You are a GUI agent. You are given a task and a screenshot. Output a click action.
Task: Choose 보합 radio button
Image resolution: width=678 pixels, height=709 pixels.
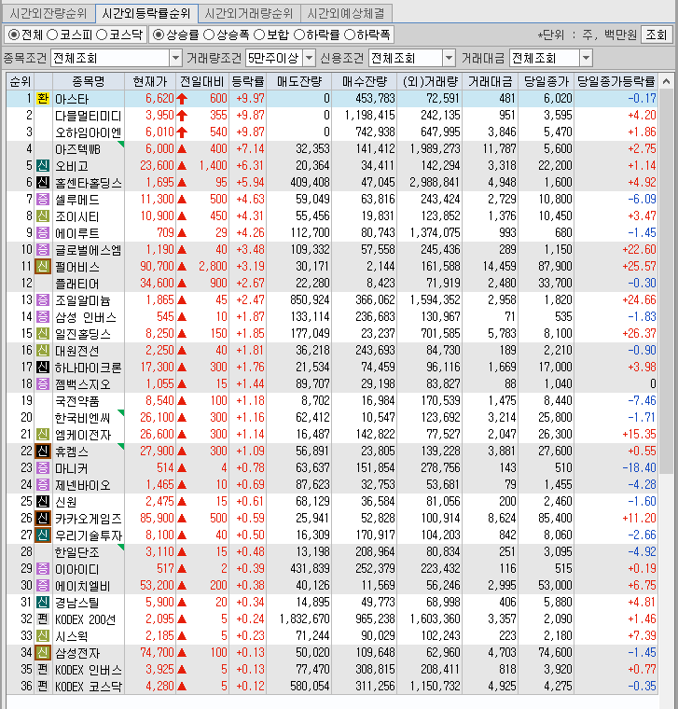click(259, 35)
